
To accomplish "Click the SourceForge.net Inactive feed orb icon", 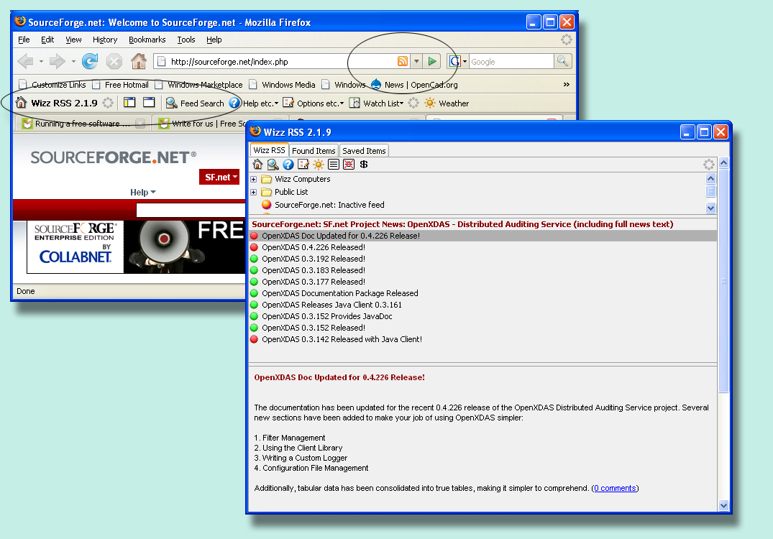I will tap(266, 205).
